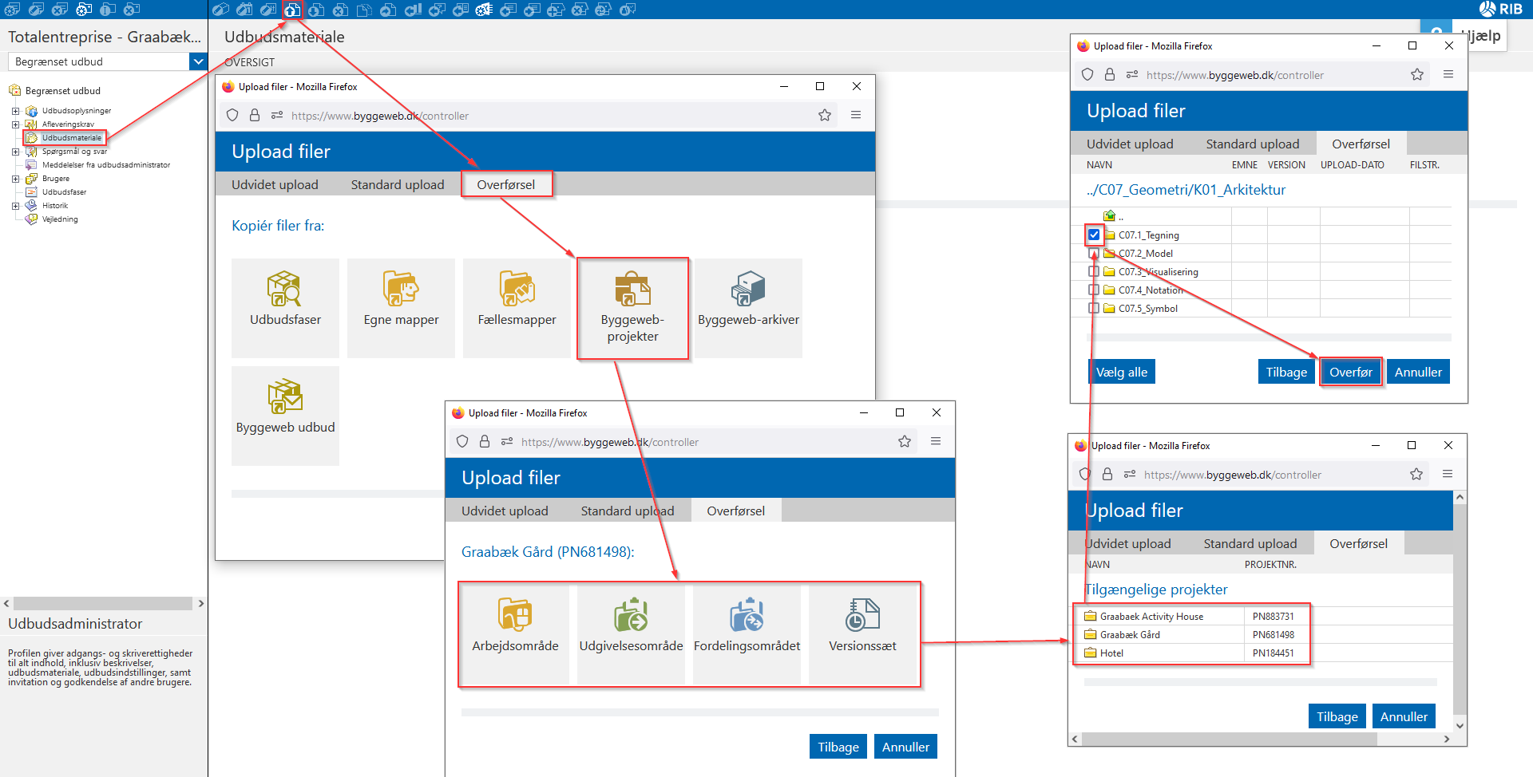
Task: Check C07.5_Symbol checkbox
Action: [x=1094, y=308]
